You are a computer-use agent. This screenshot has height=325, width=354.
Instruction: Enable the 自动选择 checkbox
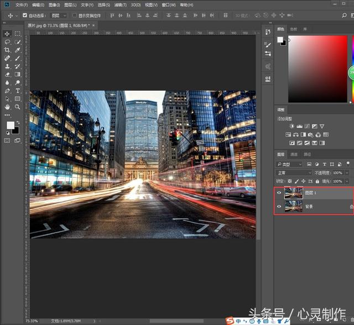point(25,15)
